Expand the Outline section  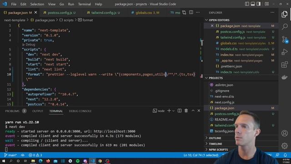click(215, 138)
